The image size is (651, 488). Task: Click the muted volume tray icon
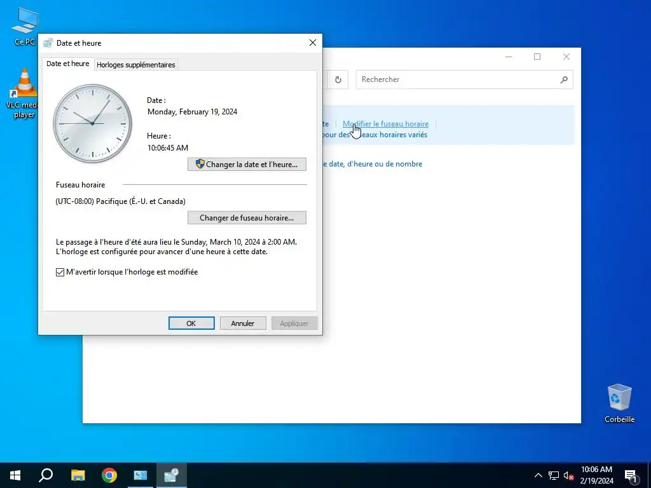(568, 475)
